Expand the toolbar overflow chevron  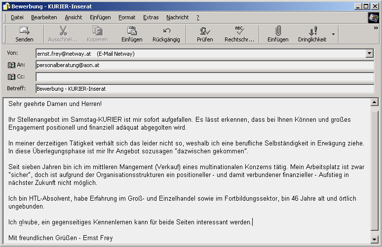click(376, 28)
